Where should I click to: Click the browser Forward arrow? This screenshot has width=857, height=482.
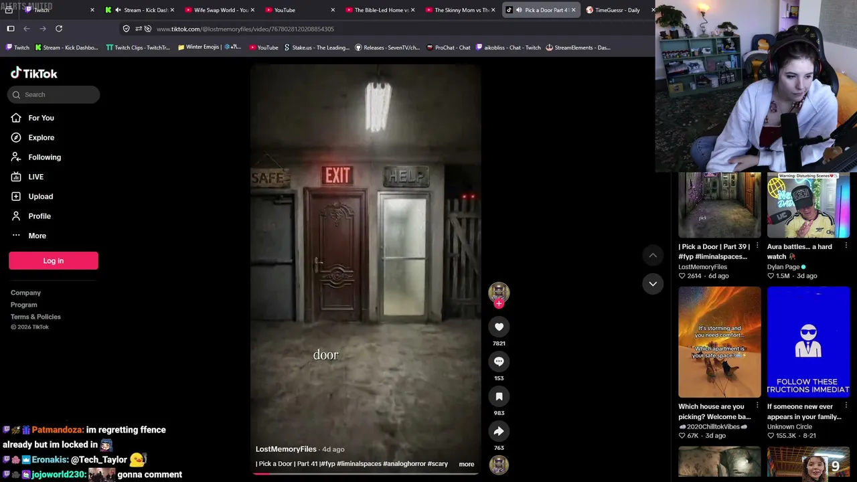[43, 29]
